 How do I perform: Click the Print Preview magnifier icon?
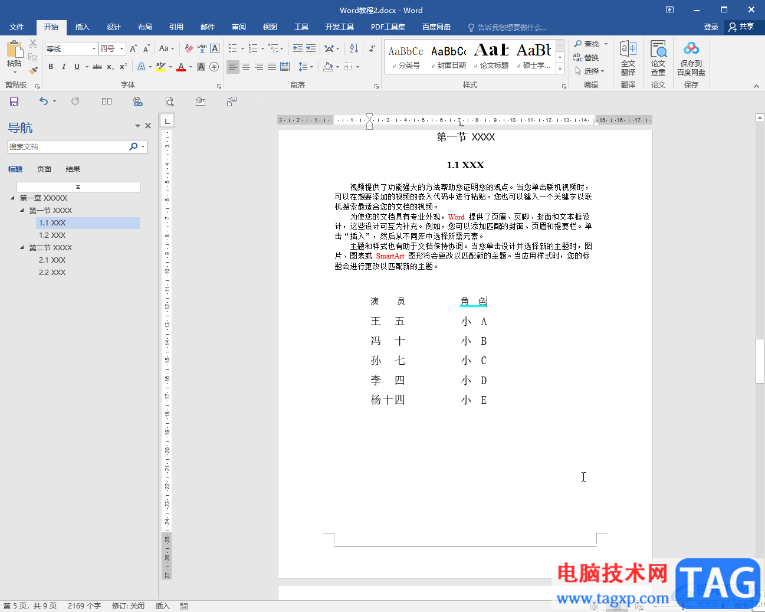[169, 102]
